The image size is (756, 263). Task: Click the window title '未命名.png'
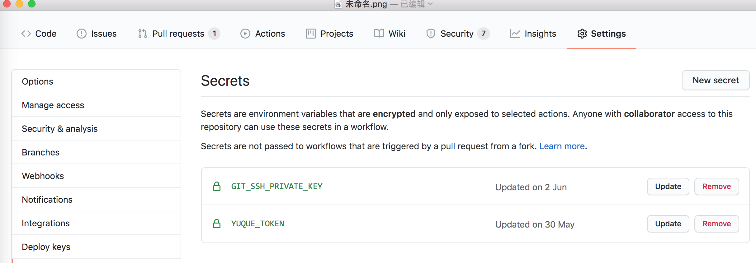[366, 4]
